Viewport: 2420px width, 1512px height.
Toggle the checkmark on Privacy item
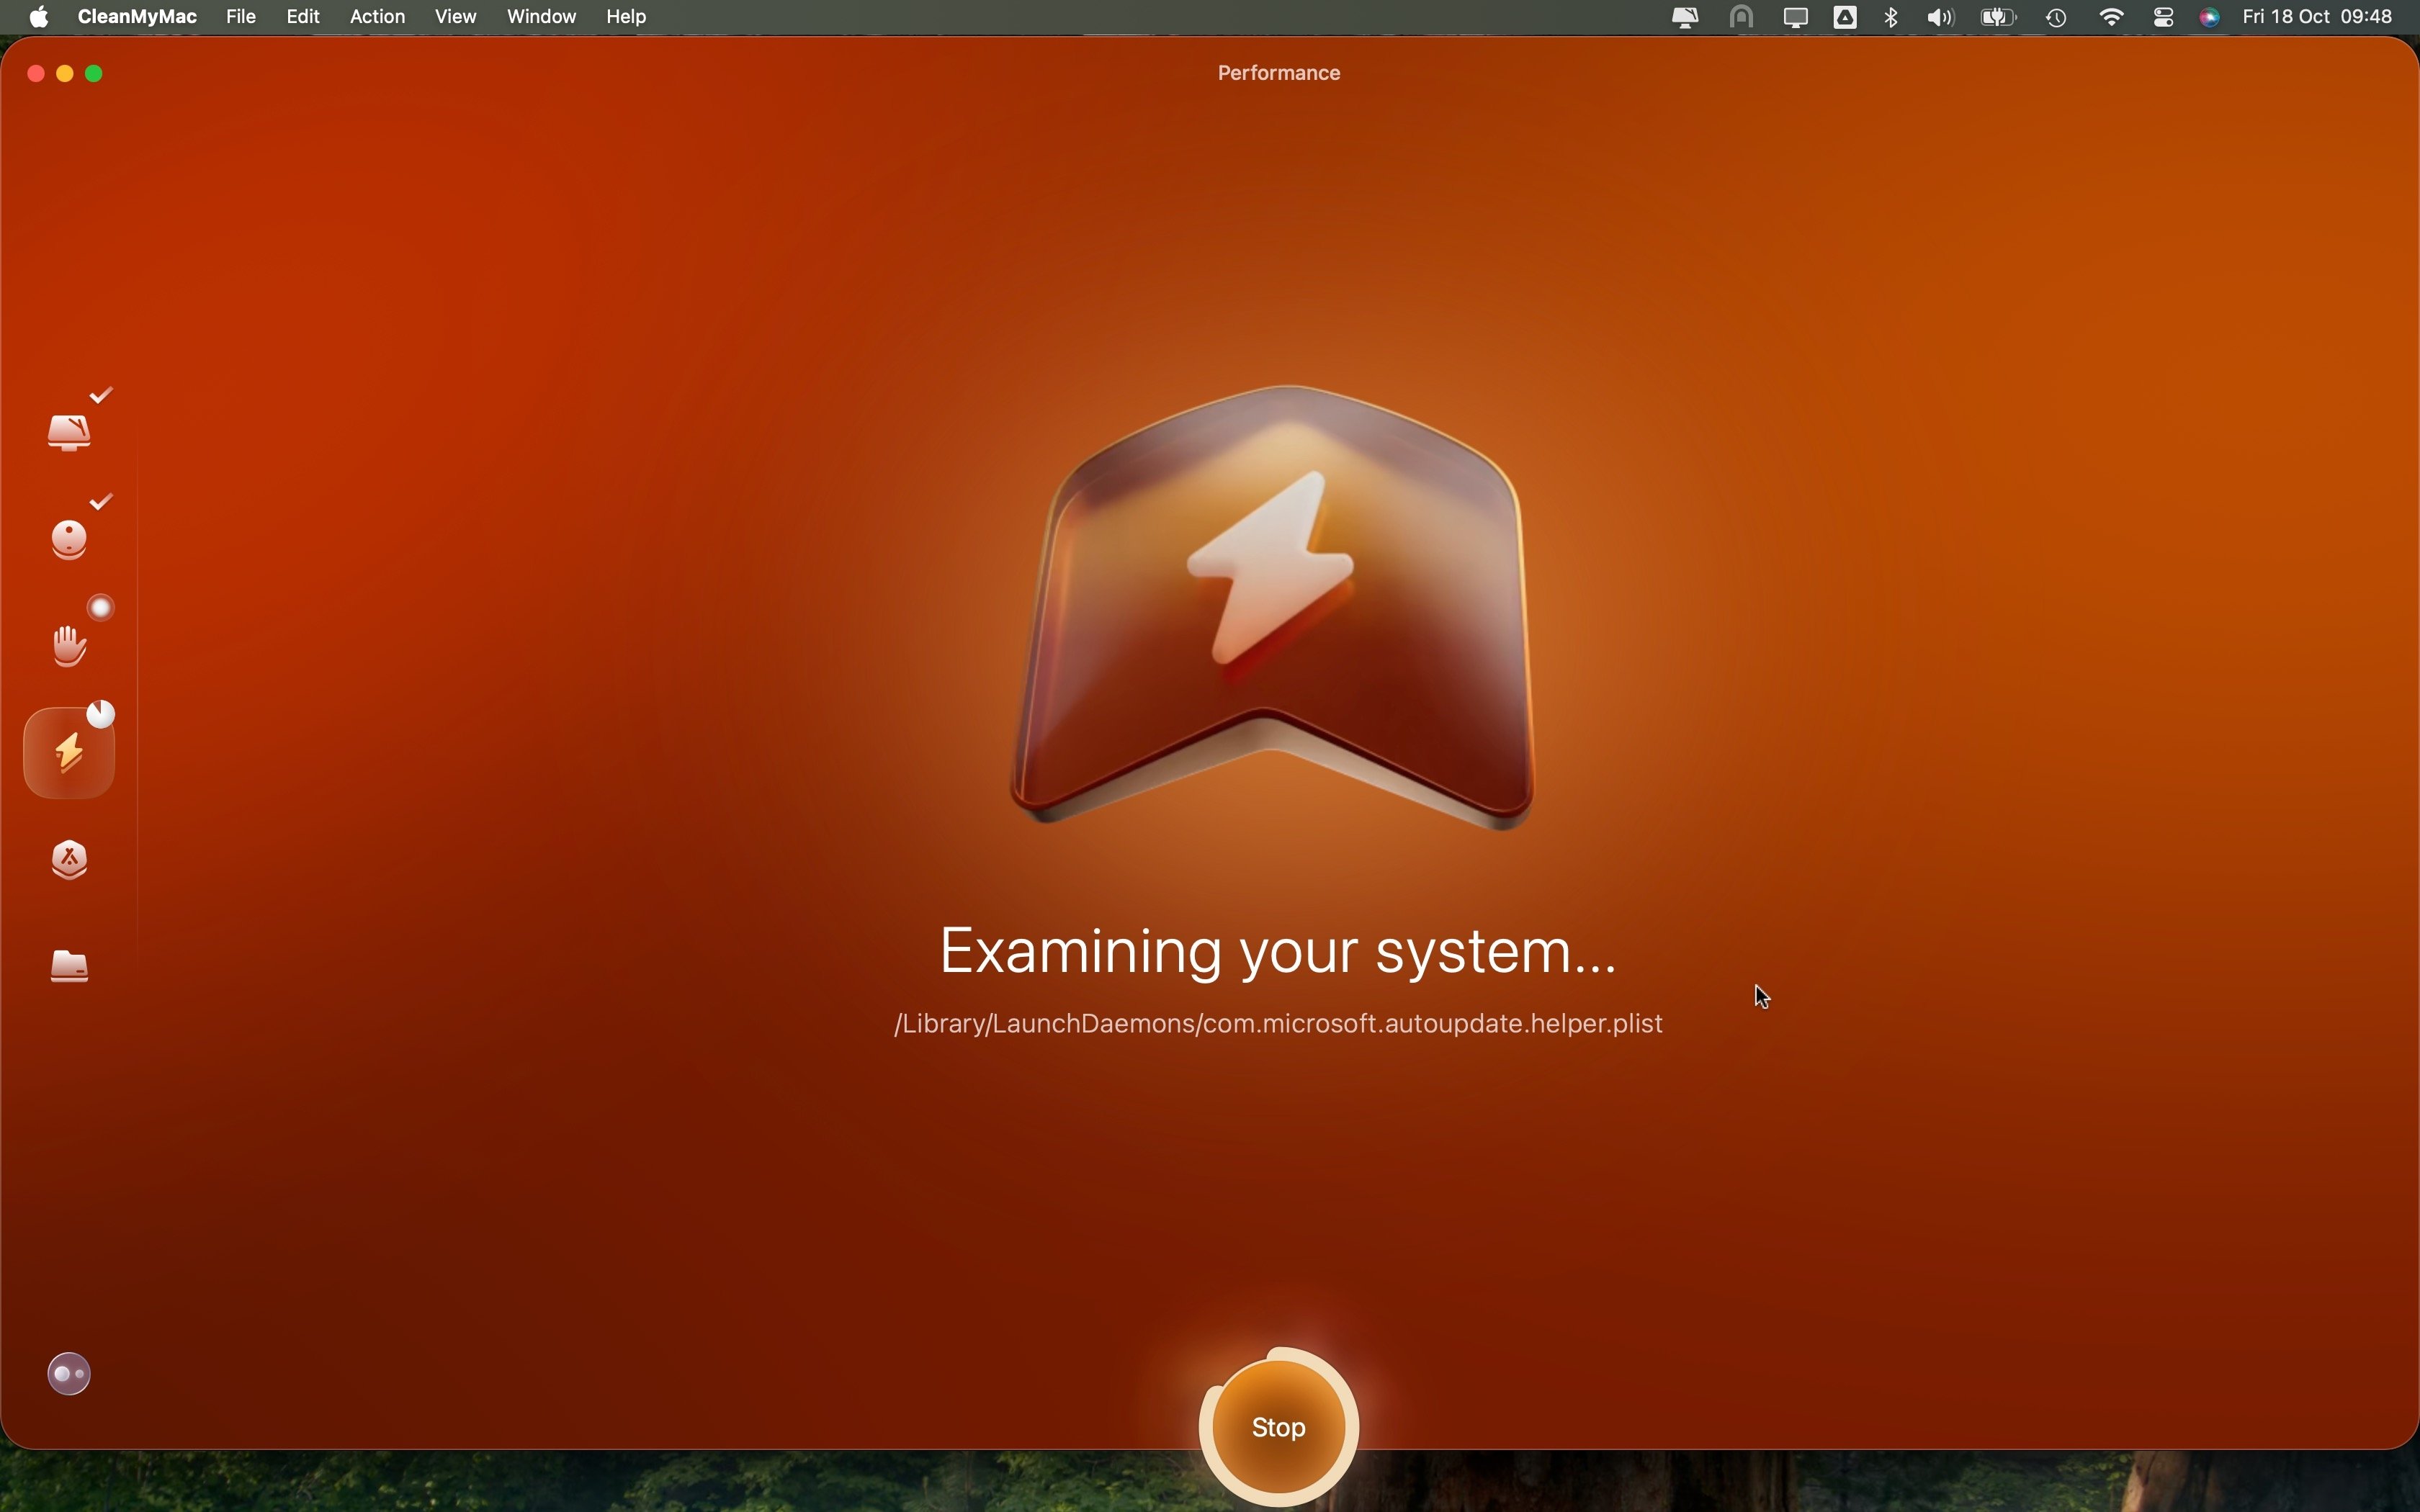(x=99, y=608)
